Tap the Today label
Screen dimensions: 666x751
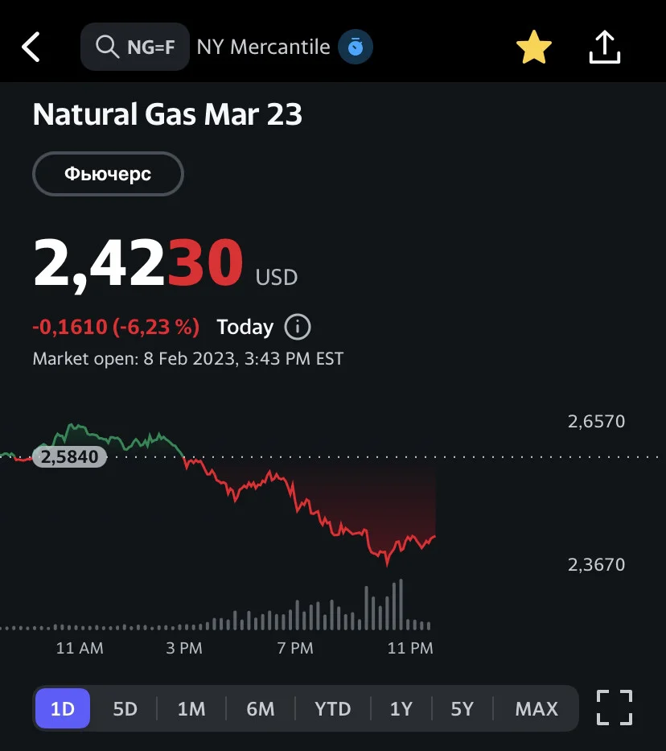(245, 327)
